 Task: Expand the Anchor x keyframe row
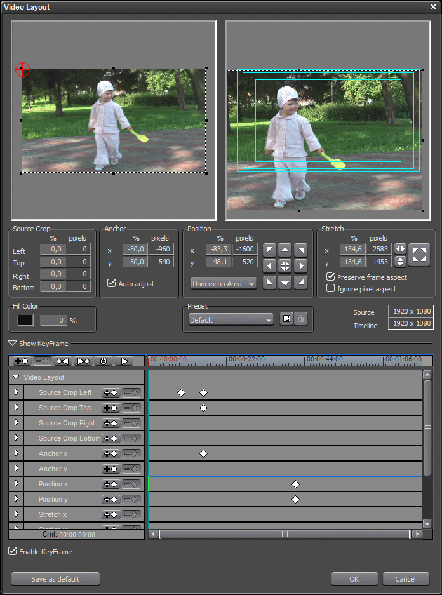coord(17,454)
